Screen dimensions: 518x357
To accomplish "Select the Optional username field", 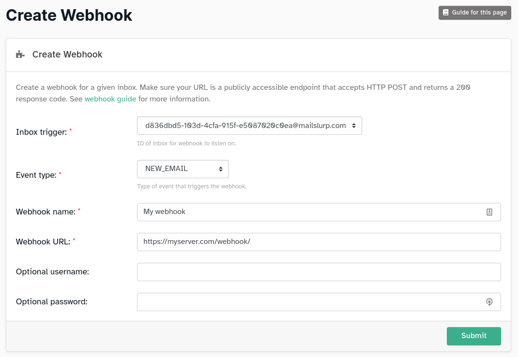I will pyautogui.click(x=319, y=272).
